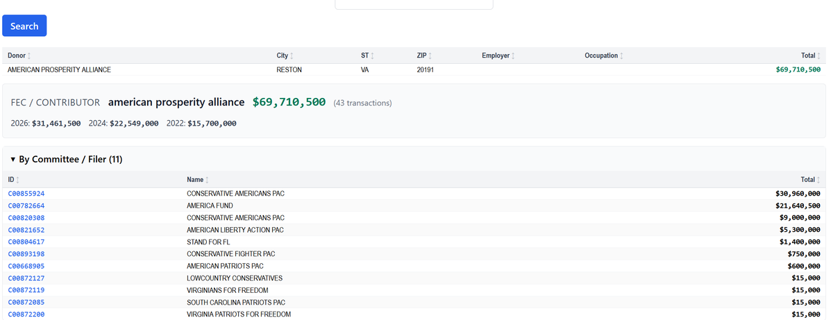833x320 pixels.
Task: Open committee link C00872127
Action: [26, 278]
